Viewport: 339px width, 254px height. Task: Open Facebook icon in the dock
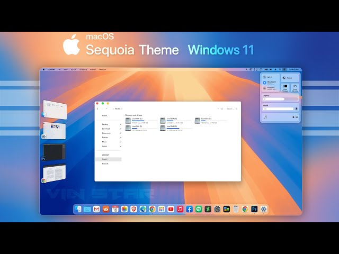(x=190, y=209)
